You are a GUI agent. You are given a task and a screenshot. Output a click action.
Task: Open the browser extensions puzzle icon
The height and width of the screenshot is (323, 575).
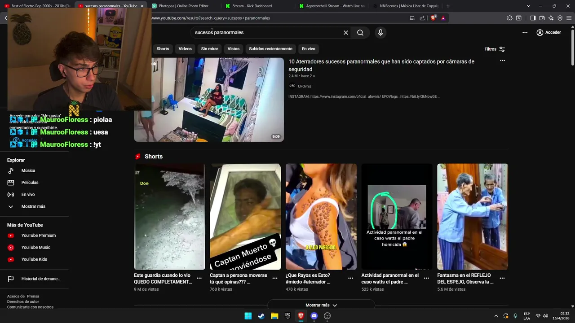point(509,18)
